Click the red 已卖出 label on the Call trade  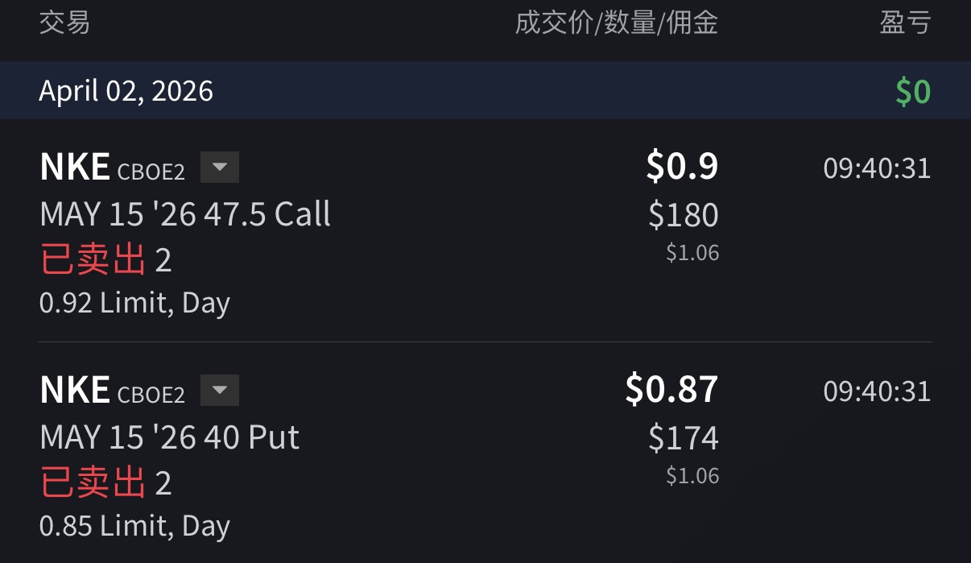93,260
